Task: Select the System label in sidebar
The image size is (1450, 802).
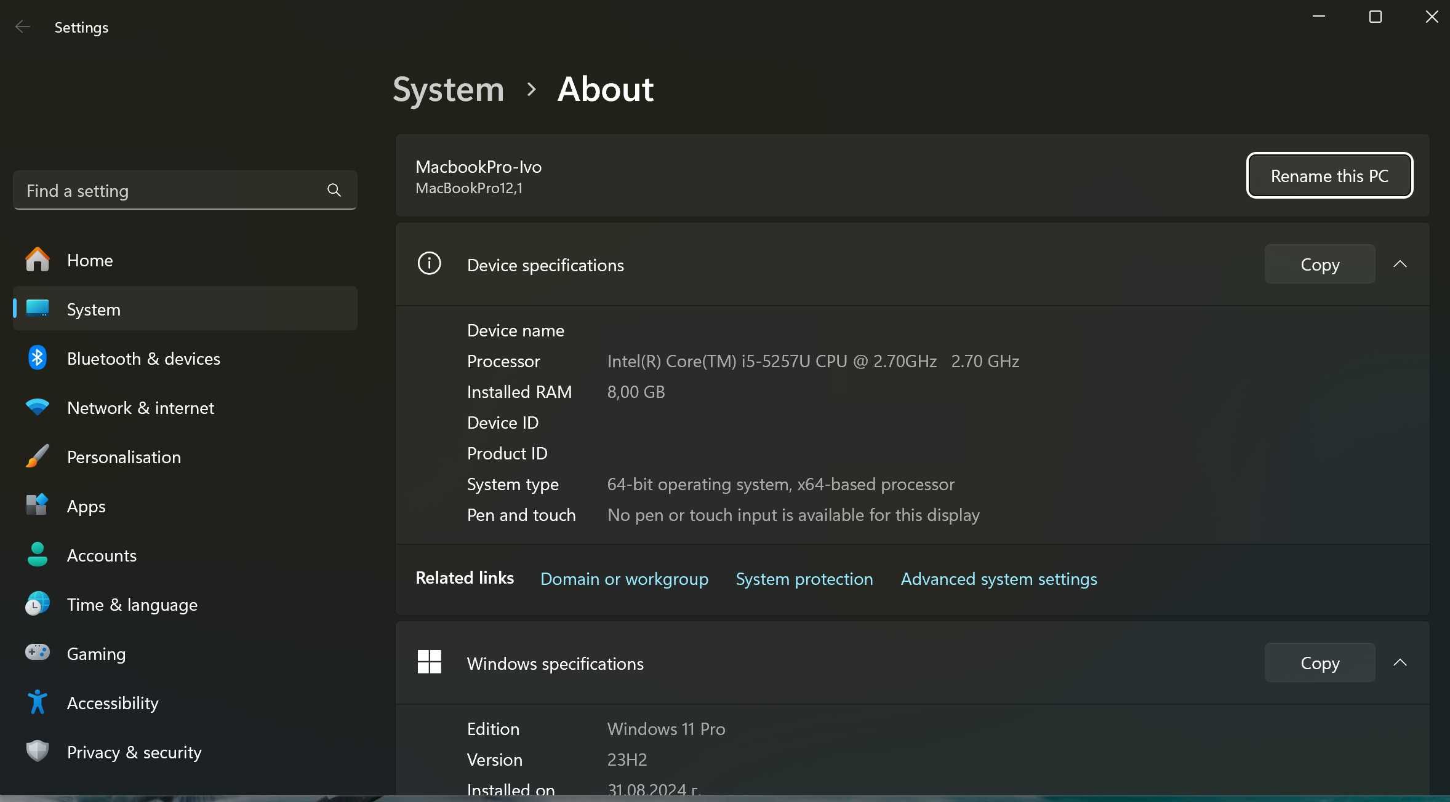Action: click(x=94, y=309)
